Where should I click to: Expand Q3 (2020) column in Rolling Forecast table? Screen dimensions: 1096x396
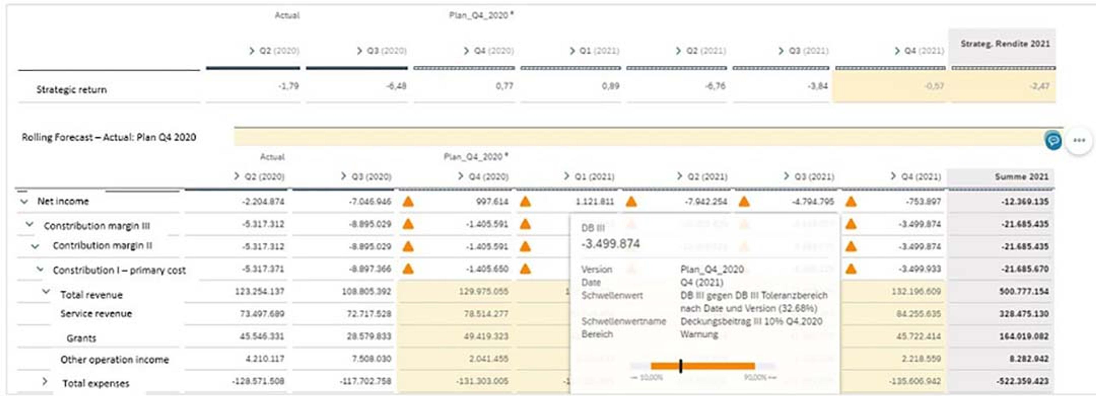click(x=344, y=176)
